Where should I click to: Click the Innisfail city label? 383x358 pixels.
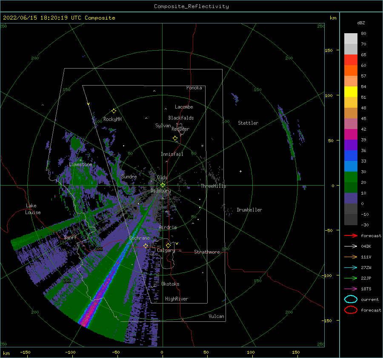tap(172, 154)
